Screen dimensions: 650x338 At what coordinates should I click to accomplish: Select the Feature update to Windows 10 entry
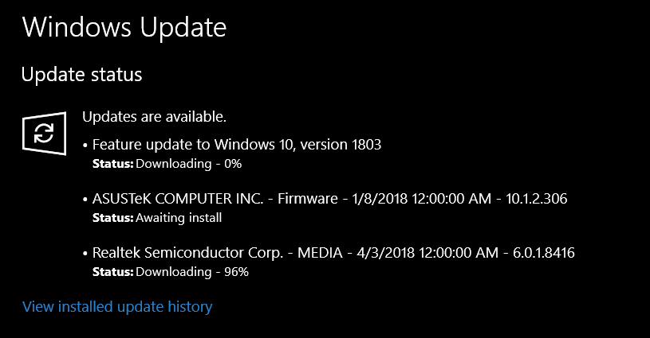point(237,145)
